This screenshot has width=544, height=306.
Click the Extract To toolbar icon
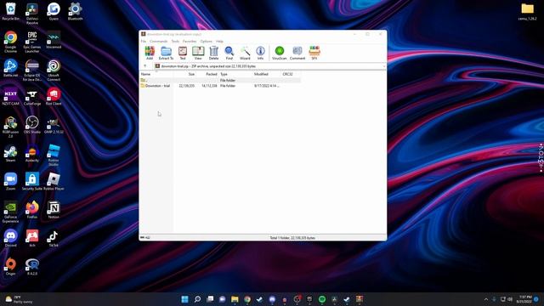point(166,53)
